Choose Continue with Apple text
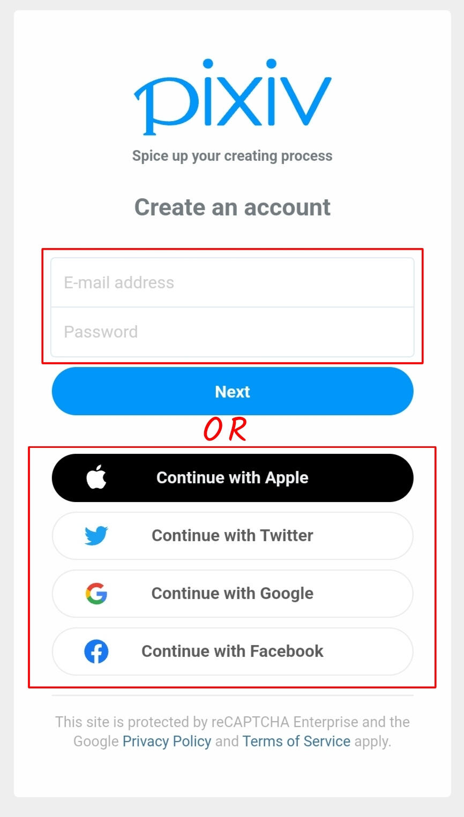The height and width of the screenshot is (817, 464). pyautogui.click(x=233, y=478)
